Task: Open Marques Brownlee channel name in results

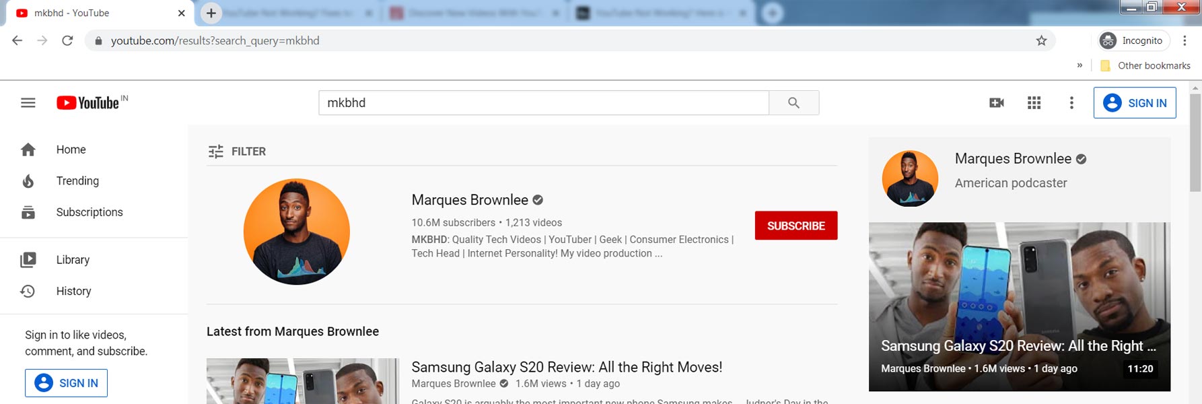Action: (x=470, y=200)
